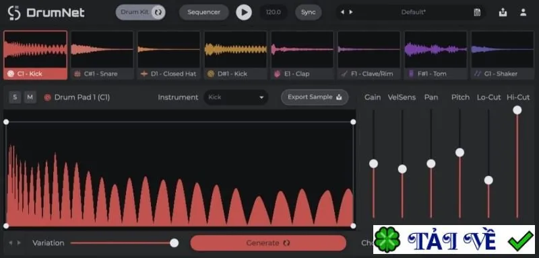Click the C1 Kick waveform thumbnail
Viewport: 539px width, 258px height.
[36, 50]
